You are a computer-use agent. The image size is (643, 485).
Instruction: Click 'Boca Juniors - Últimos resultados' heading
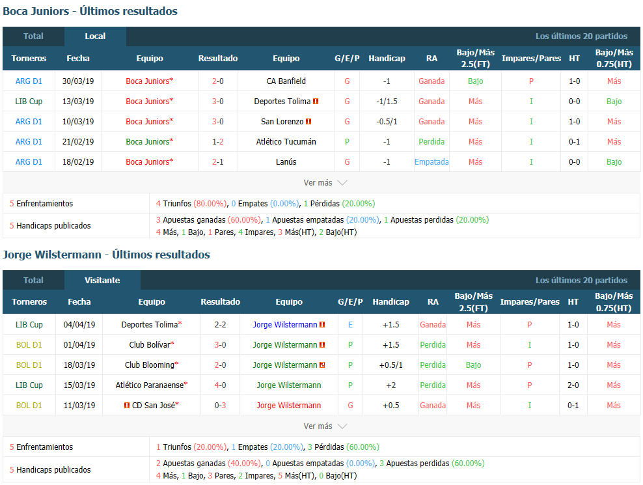point(90,11)
